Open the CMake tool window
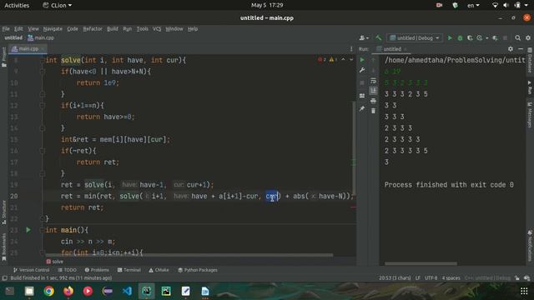Image resolution: width=534 pixels, height=300 pixels. click(x=159, y=270)
